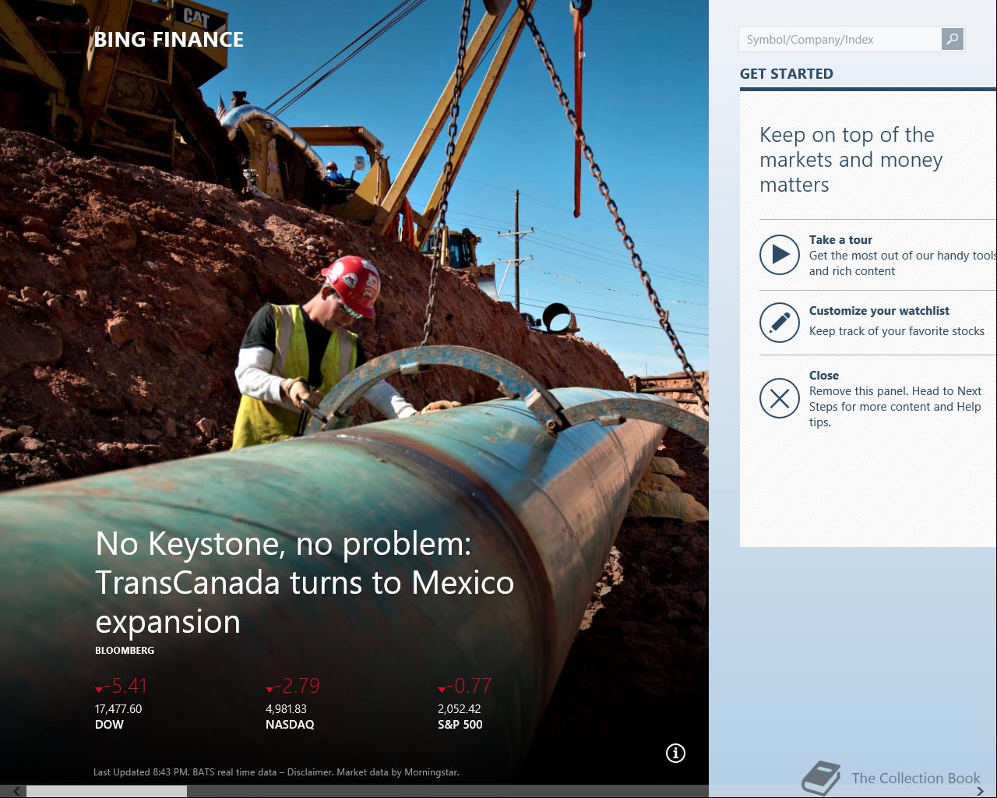This screenshot has width=997, height=798.
Task: Open The Collection Book icon
Action: click(x=821, y=778)
